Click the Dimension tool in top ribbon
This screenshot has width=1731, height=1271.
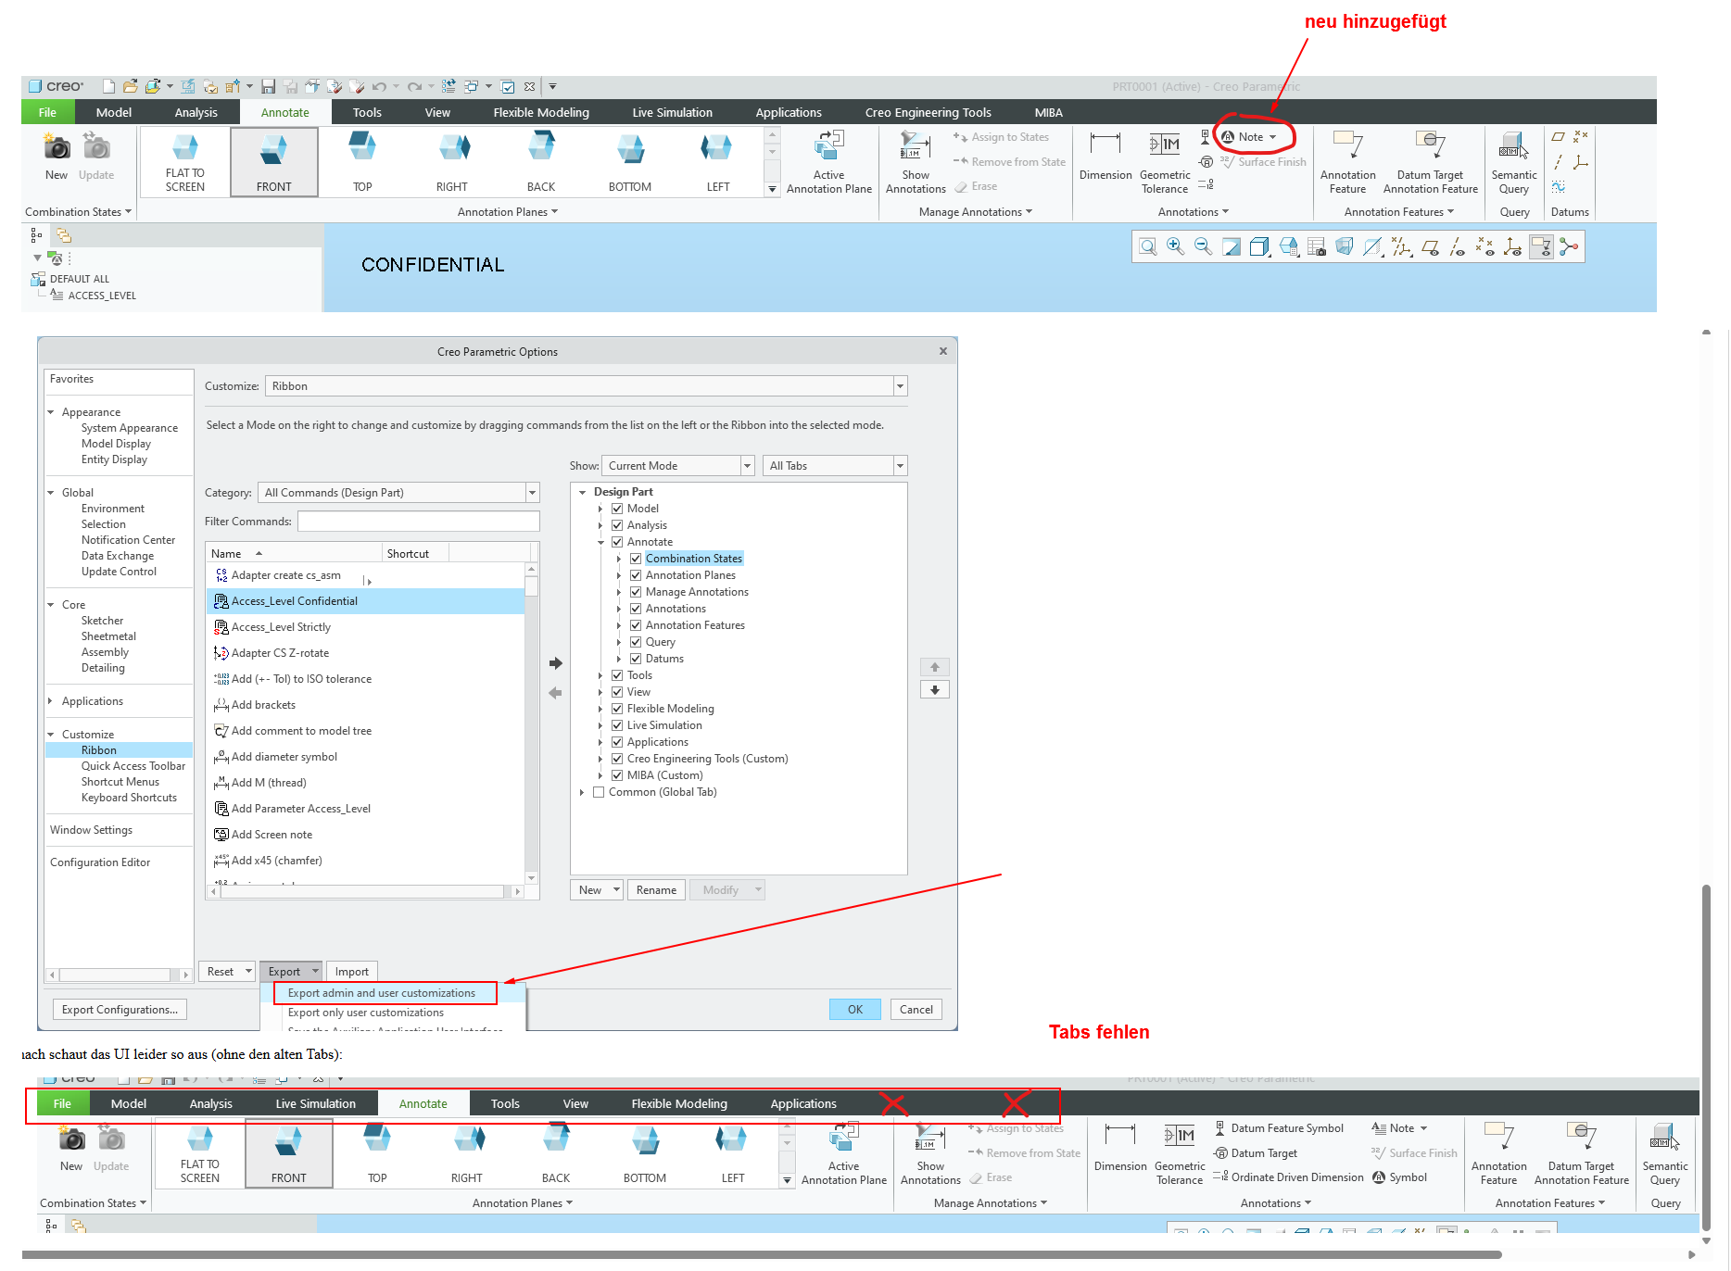(x=1106, y=156)
